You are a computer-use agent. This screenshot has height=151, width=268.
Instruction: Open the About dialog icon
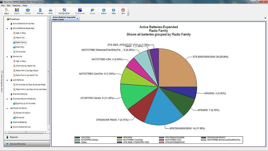tap(104, 11)
